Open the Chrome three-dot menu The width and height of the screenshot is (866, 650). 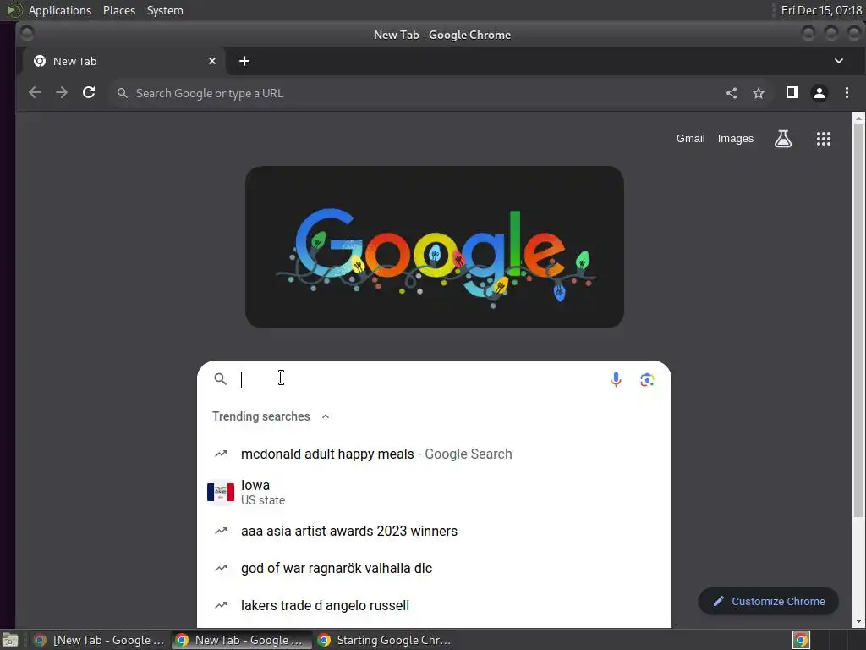point(847,93)
